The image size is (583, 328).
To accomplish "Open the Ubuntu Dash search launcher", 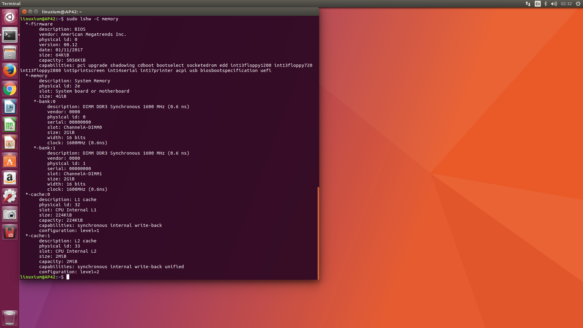I will coord(10,17).
